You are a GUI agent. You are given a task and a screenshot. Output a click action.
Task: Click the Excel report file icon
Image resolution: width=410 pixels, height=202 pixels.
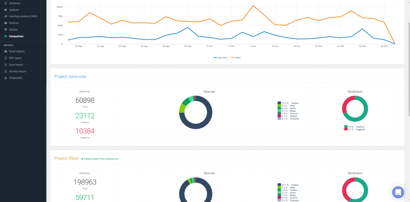[5, 64]
